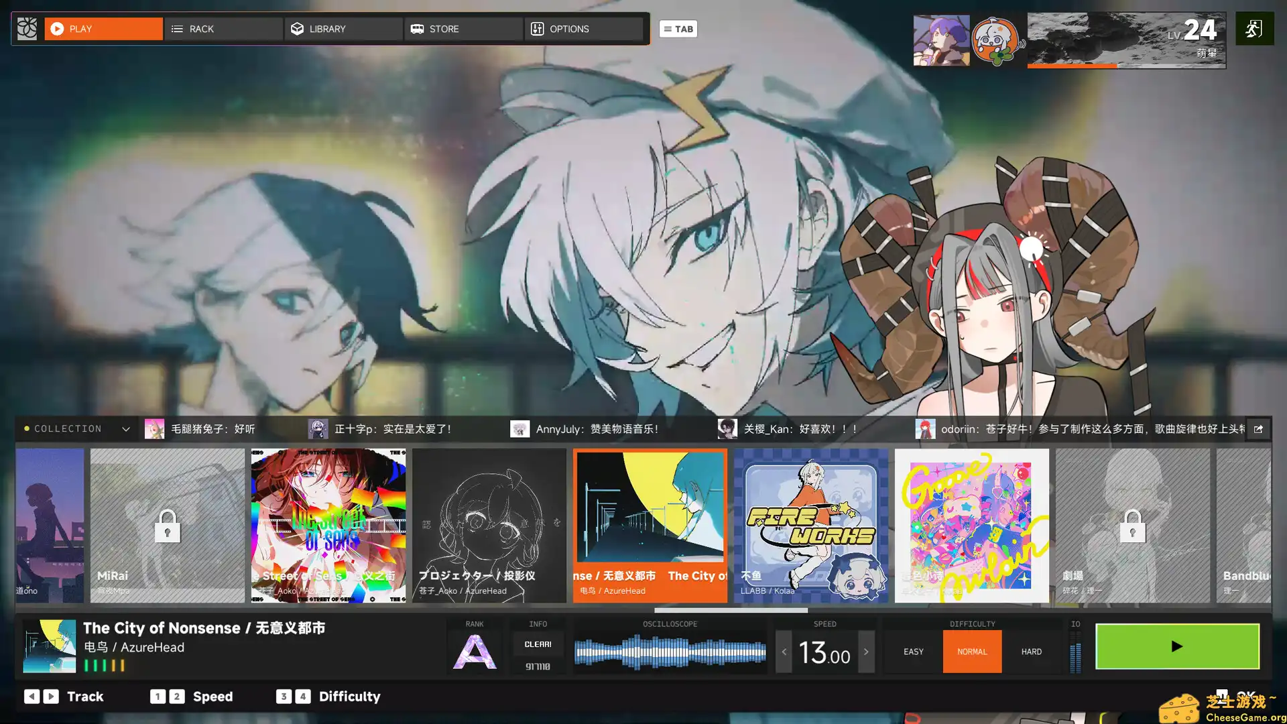Decrease speed with left arrow
This screenshot has height=724, width=1287.
[x=784, y=652]
